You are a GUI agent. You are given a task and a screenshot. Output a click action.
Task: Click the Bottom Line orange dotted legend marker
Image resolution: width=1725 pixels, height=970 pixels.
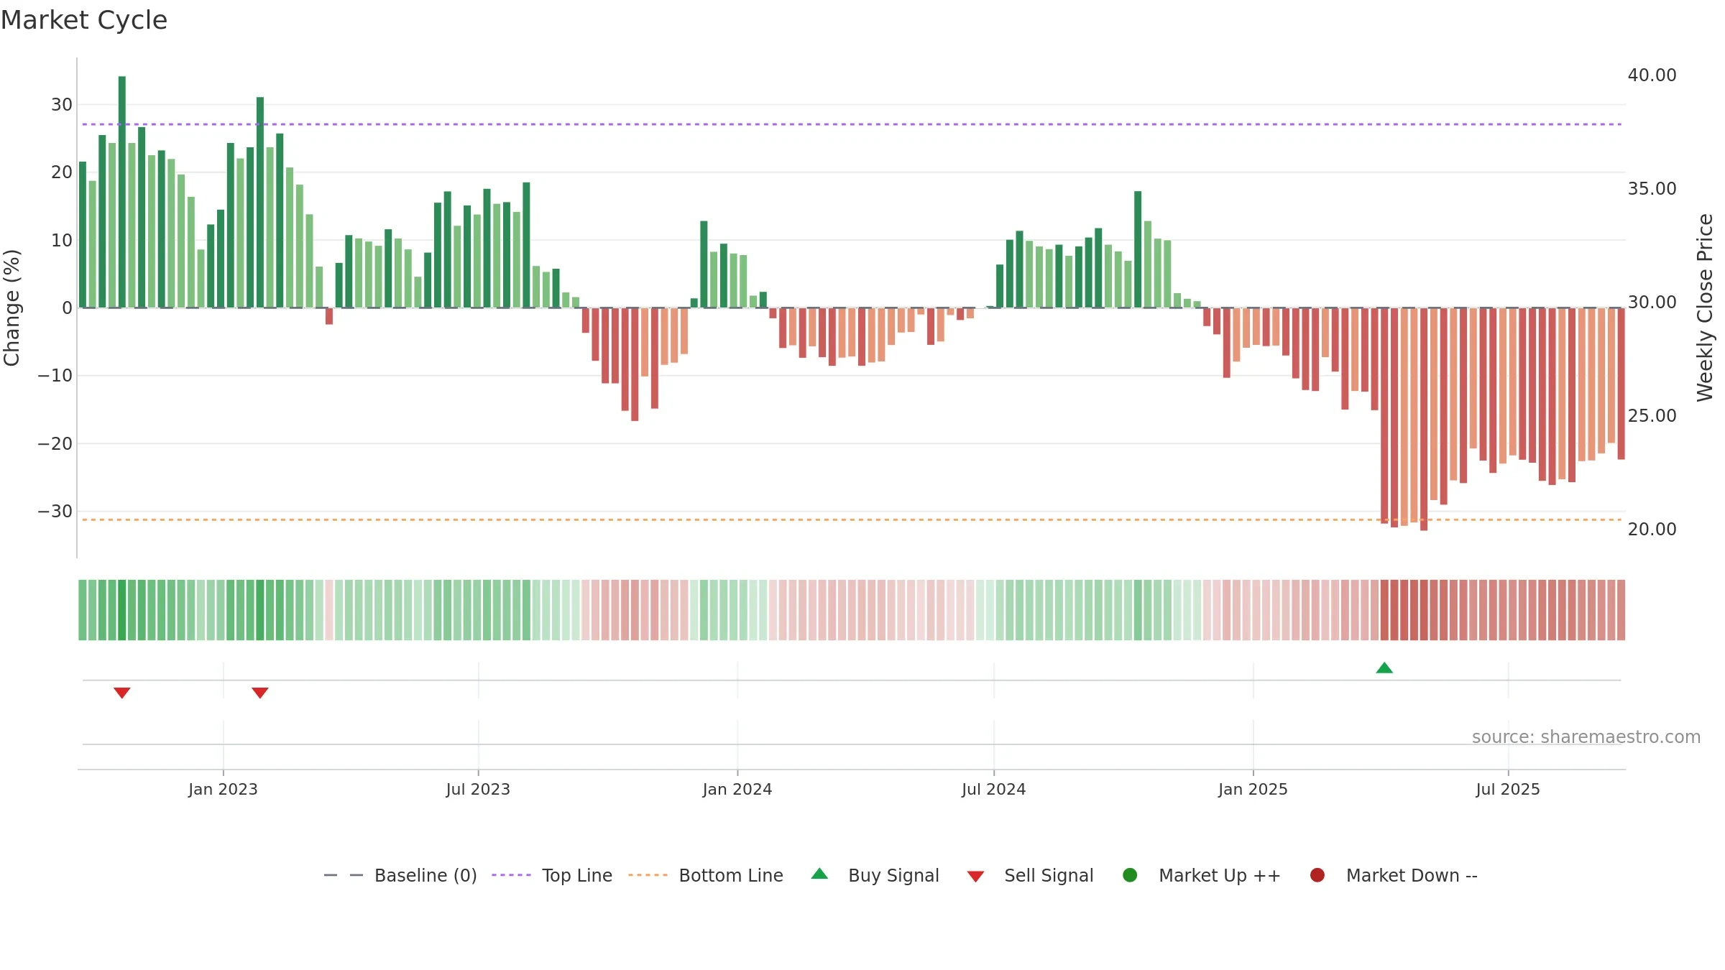tap(648, 875)
